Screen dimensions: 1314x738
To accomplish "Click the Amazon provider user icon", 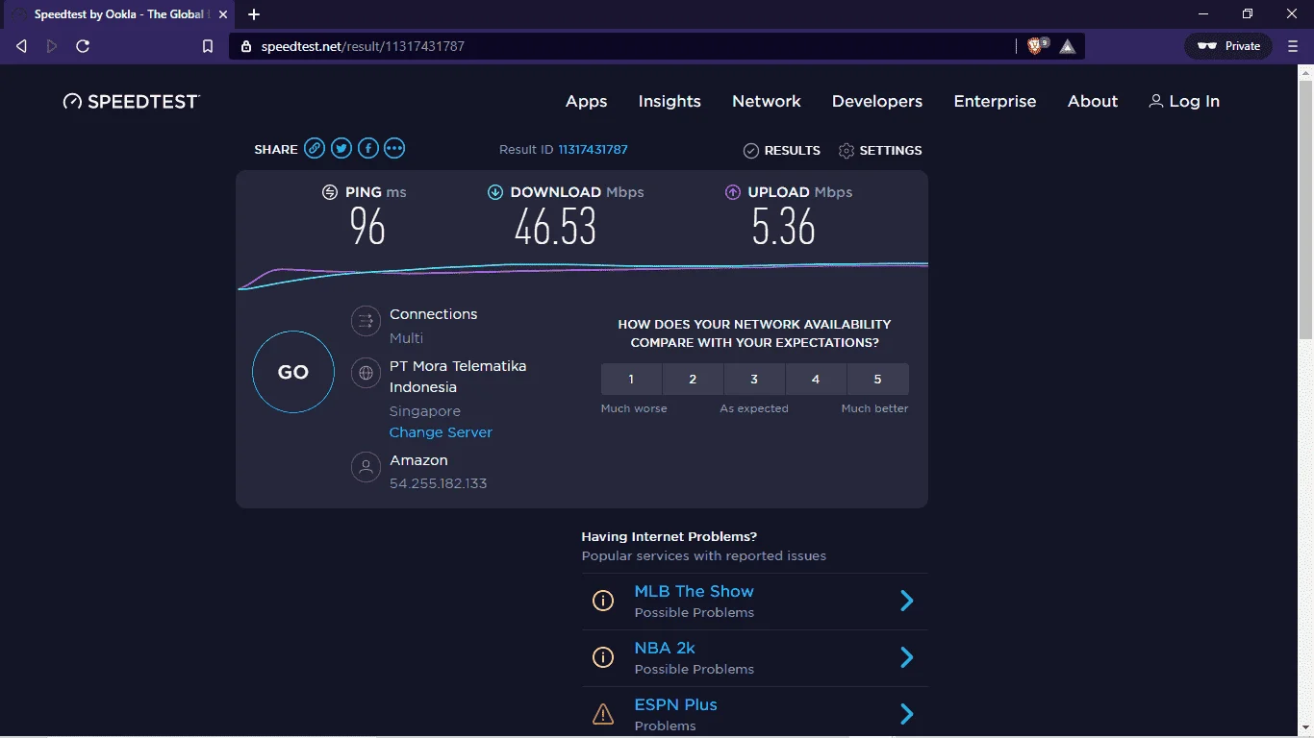I will pos(366,467).
